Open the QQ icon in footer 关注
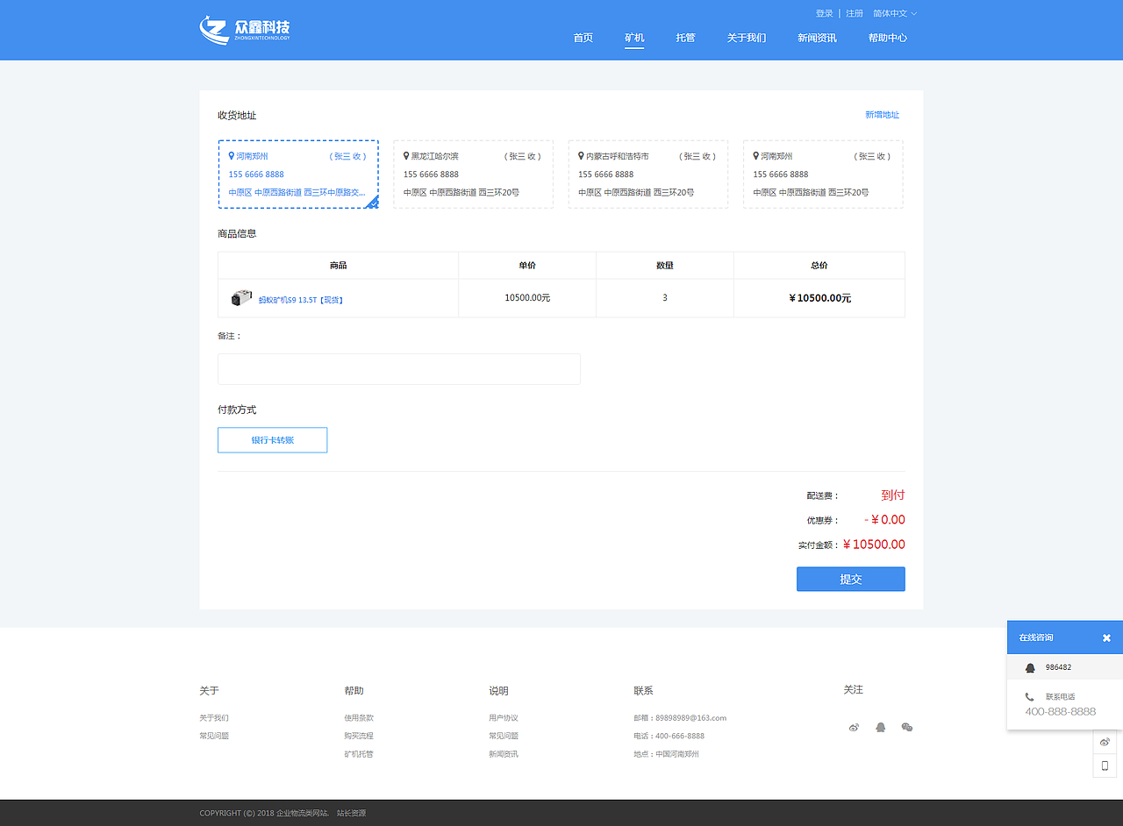The image size is (1123, 826). 880,727
